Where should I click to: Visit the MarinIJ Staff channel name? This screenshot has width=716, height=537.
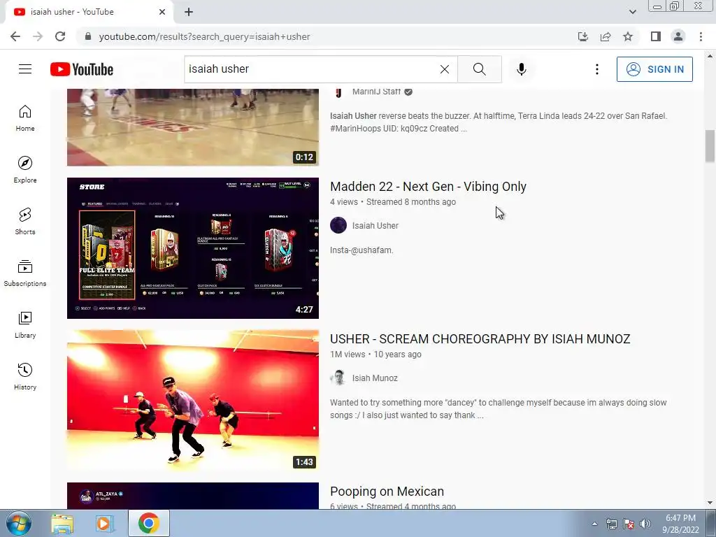pyautogui.click(x=376, y=92)
